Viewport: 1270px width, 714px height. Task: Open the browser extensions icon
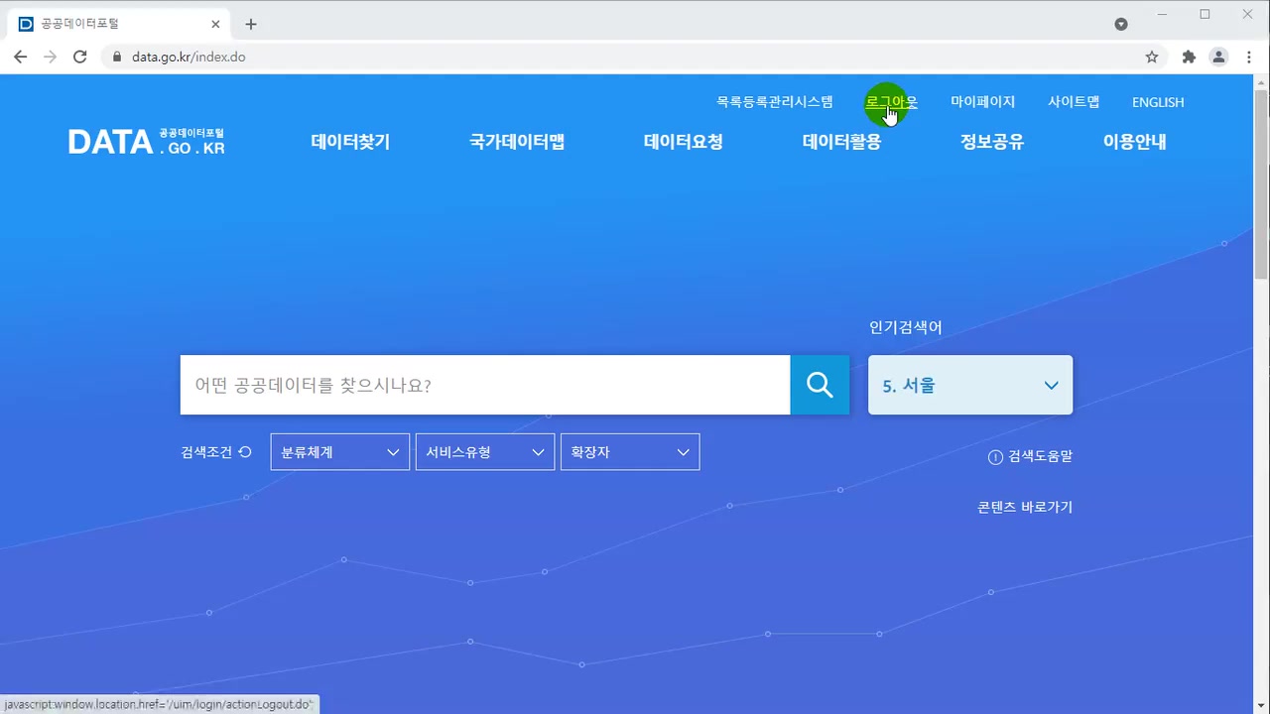[x=1188, y=58]
